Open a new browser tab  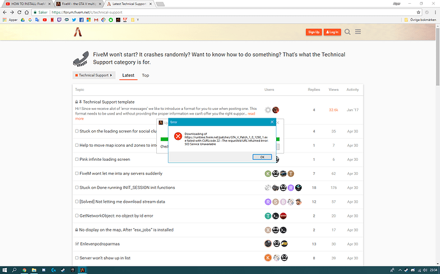pos(160,4)
